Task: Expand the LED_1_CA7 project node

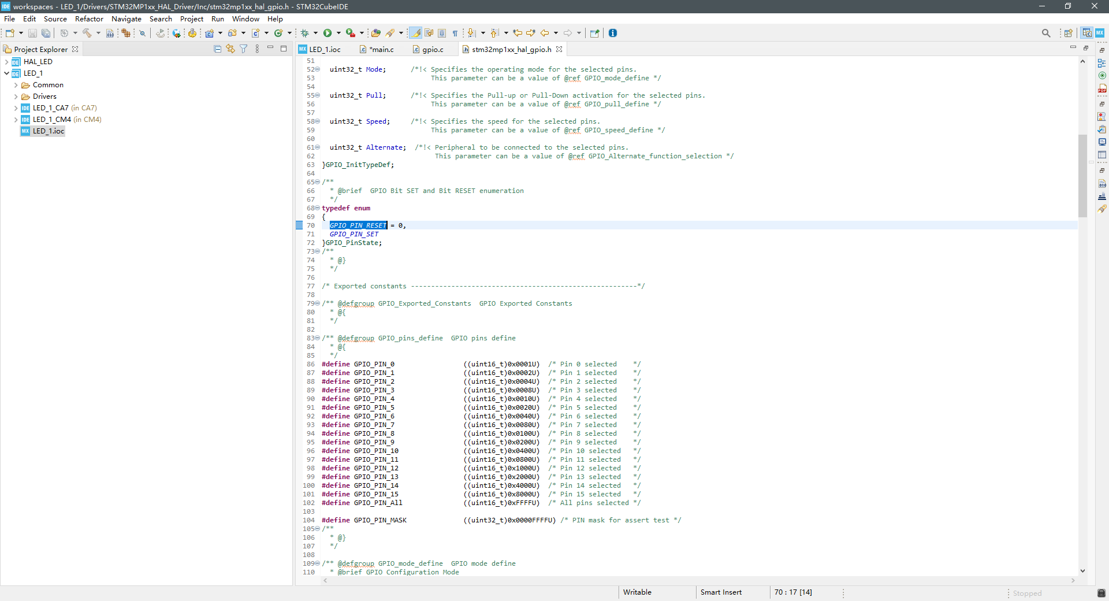Action: pyautogui.click(x=16, y=108)
